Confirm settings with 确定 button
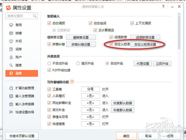Viewport: 186px width, 140px height. (x=126, y=136)
